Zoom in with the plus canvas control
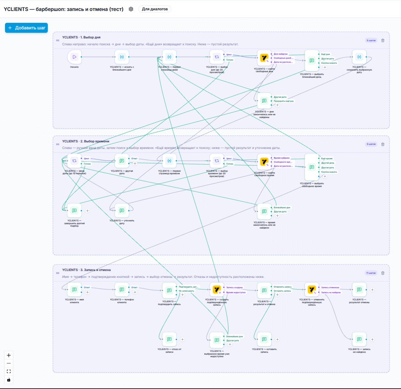Viewport: 401px width, 389px height. [x=9, y=355]
